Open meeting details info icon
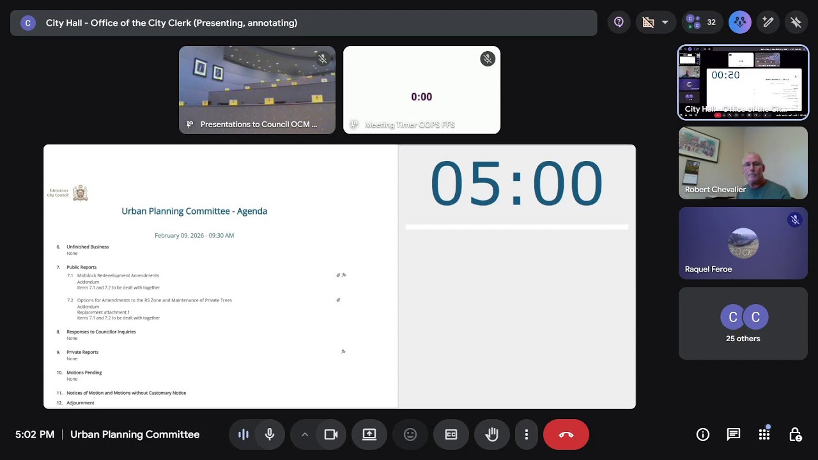The image size is (818, 460). coord(703,434)
